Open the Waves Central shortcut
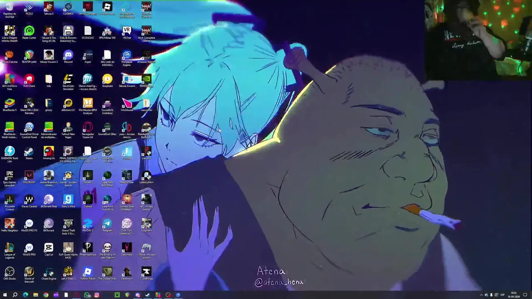 tap(29, 202)
